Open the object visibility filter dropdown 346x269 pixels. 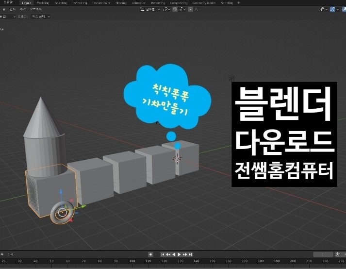tap(324, 9)
